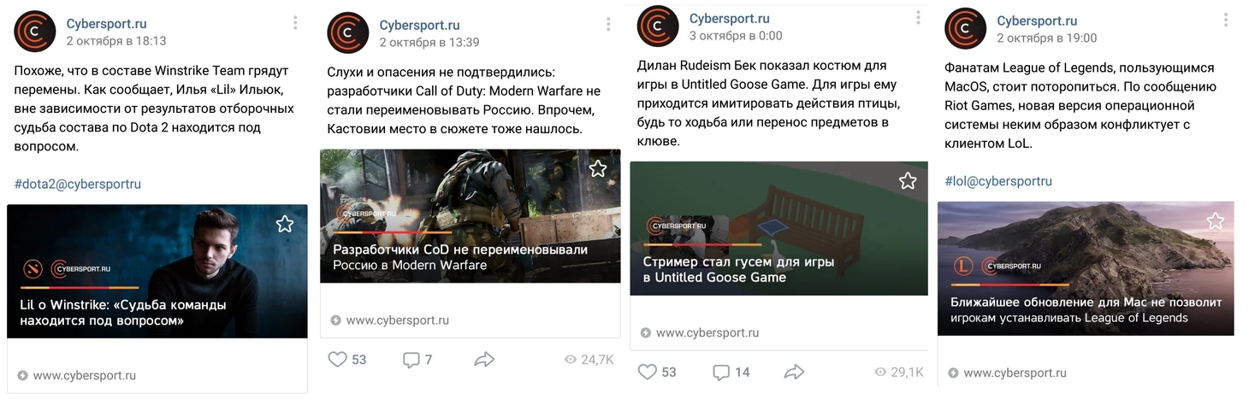Like the Untitled Goose Game post
This screenshot has width=1249, height=399.
pos(657,372)
